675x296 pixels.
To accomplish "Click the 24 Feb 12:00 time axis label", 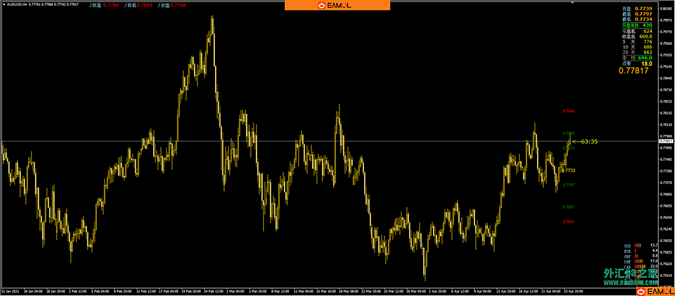I will coord(213,291).
